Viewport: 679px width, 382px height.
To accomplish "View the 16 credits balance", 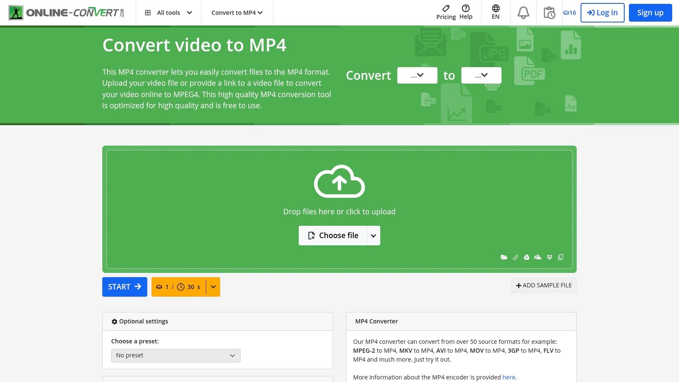I will (570, 13).
